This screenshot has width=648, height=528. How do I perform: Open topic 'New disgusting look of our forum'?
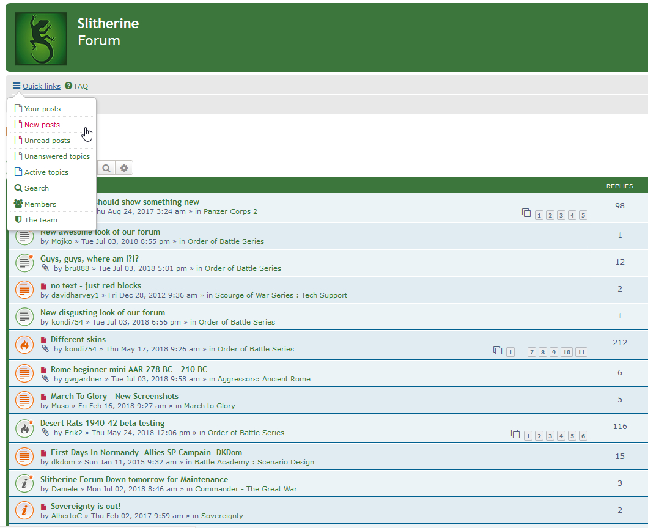(x=103, y=312)
